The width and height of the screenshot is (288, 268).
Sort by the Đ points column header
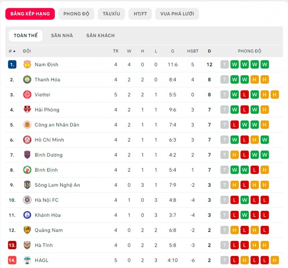click(209, 51)
